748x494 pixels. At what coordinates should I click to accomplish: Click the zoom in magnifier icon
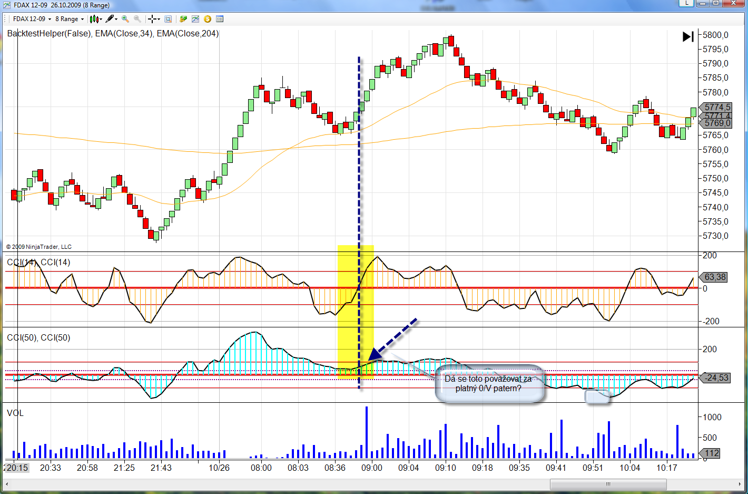pyautogui.click(x=125, y=19)
